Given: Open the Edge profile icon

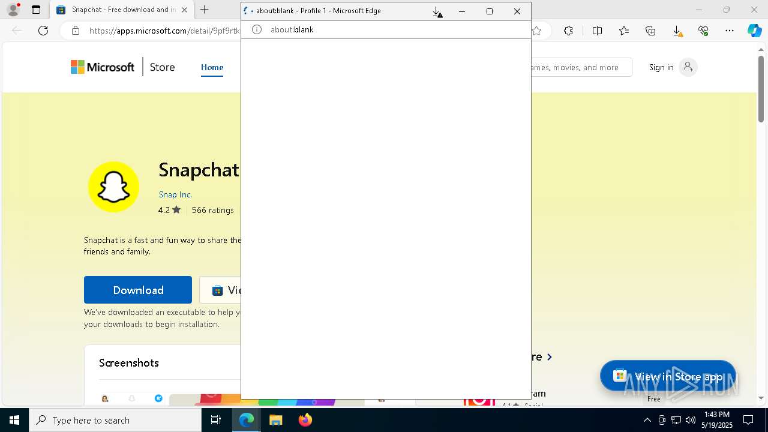Looking at the screenshot, I should [13, 10].
